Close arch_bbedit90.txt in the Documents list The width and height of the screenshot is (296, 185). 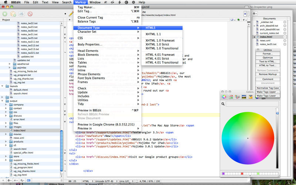click(285, 30)
